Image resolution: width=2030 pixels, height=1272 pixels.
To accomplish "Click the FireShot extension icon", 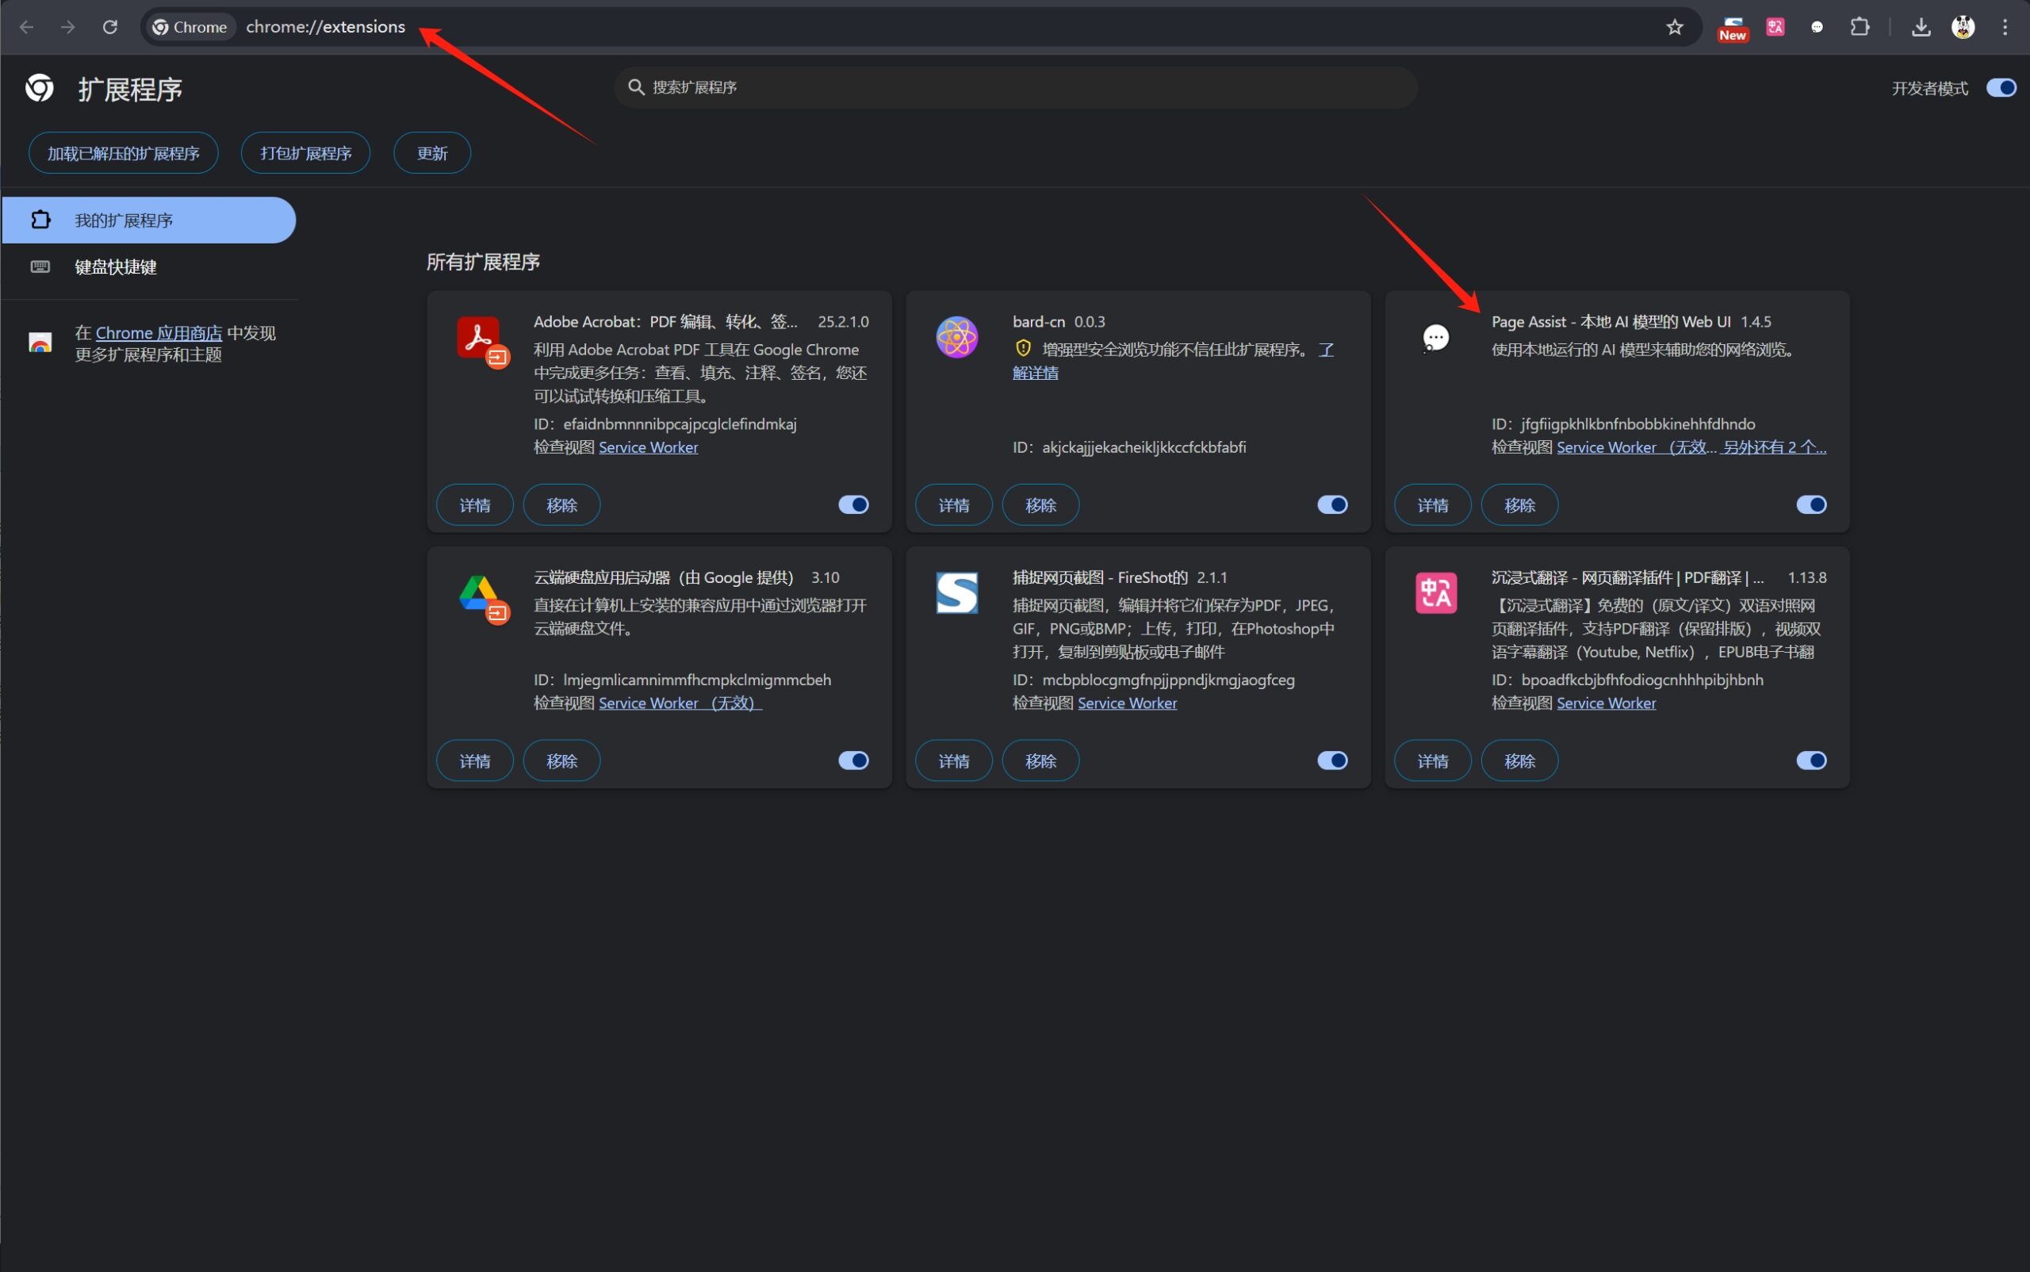I will (x=956, y=593).
